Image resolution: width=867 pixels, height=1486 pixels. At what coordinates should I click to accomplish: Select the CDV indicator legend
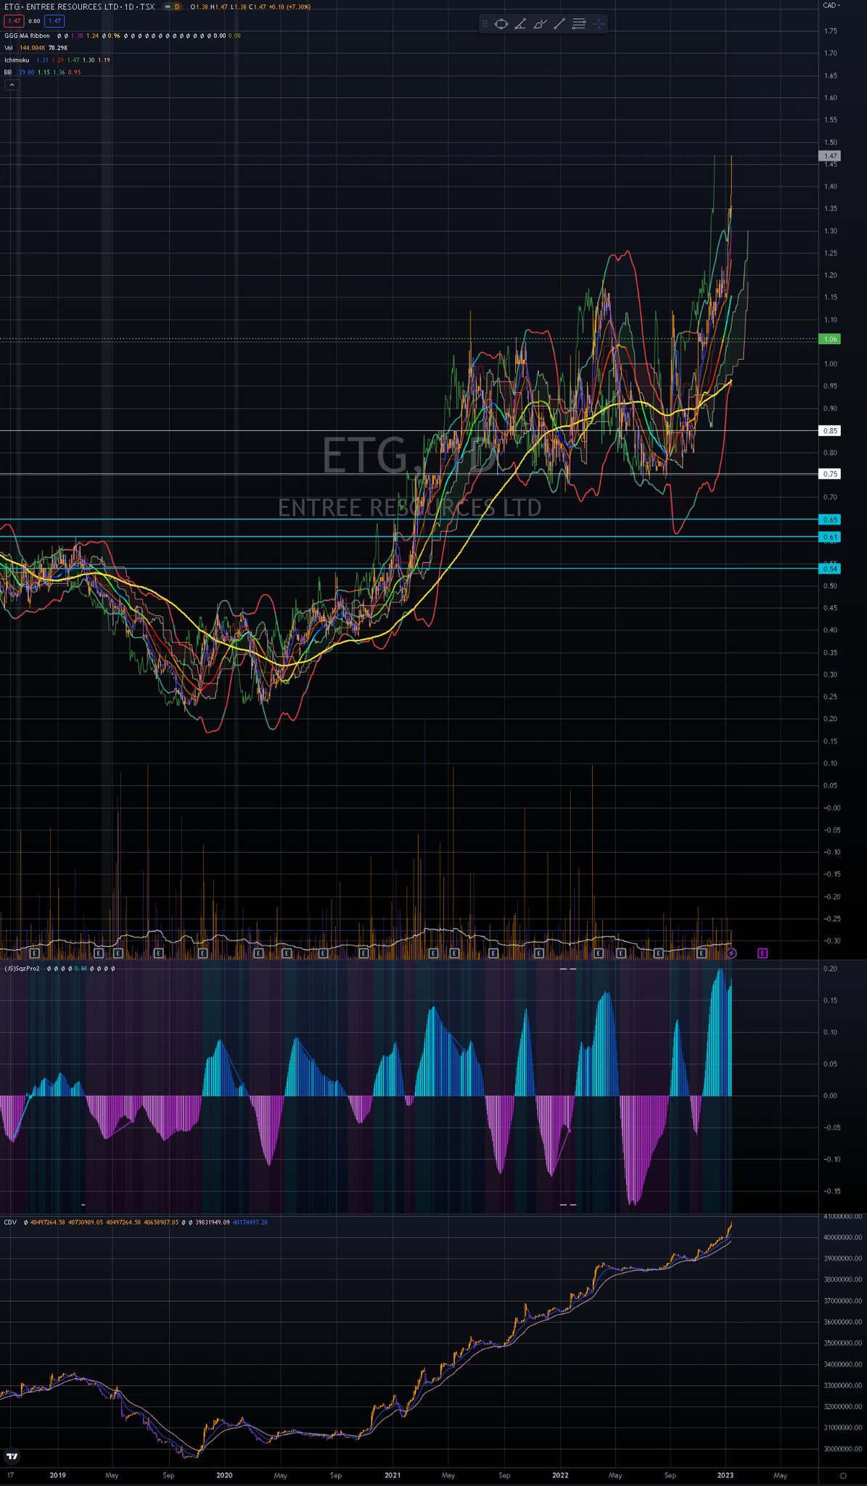(10, 1222)
